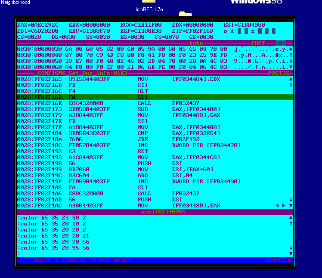Open the ImpREC.1.7e desktop folder
The image size is (322, 278).
149,6
